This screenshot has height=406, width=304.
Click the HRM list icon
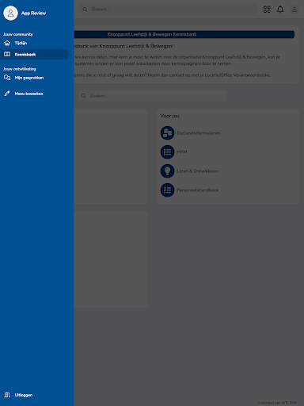167,152
